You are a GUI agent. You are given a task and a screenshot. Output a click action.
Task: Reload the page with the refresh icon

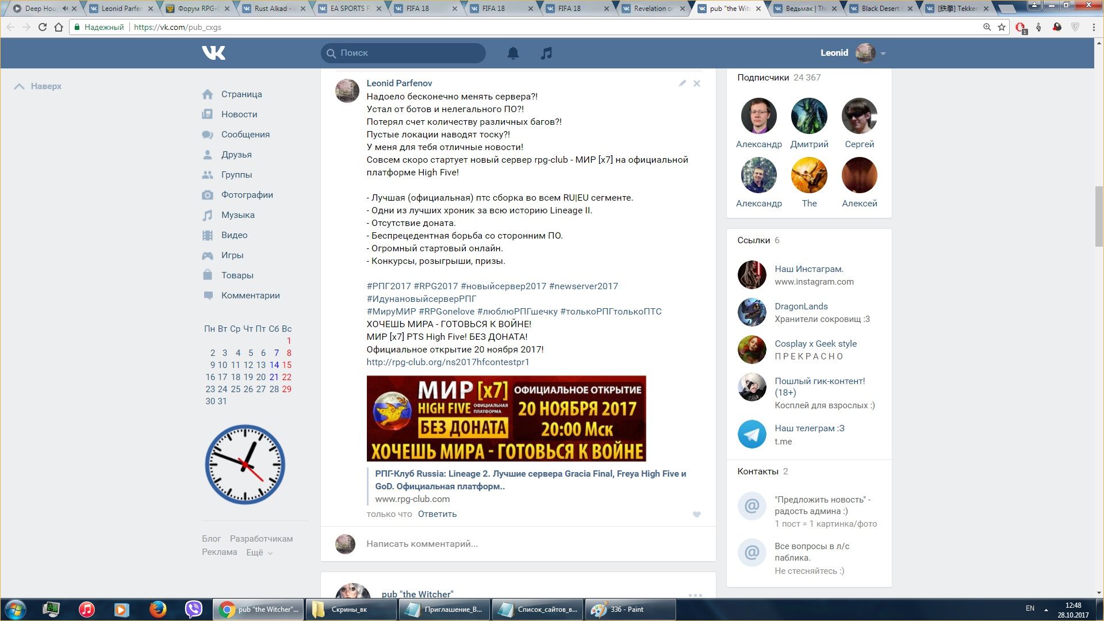coord(42,27)
